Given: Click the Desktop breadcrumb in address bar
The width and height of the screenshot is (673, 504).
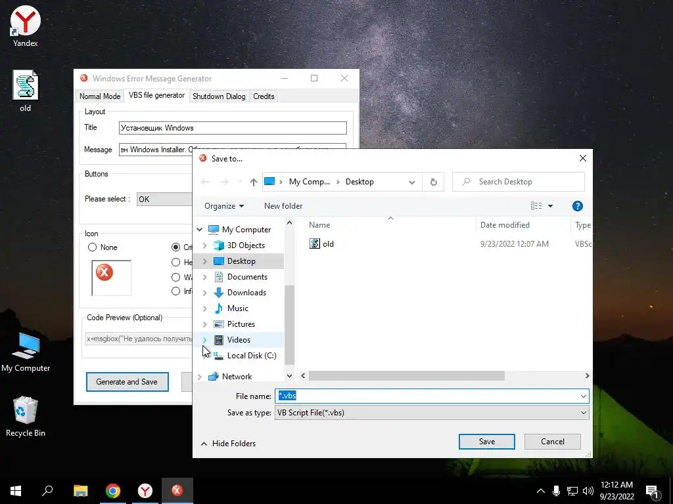Looking at the screenshot, I should (x=360, y=182).
